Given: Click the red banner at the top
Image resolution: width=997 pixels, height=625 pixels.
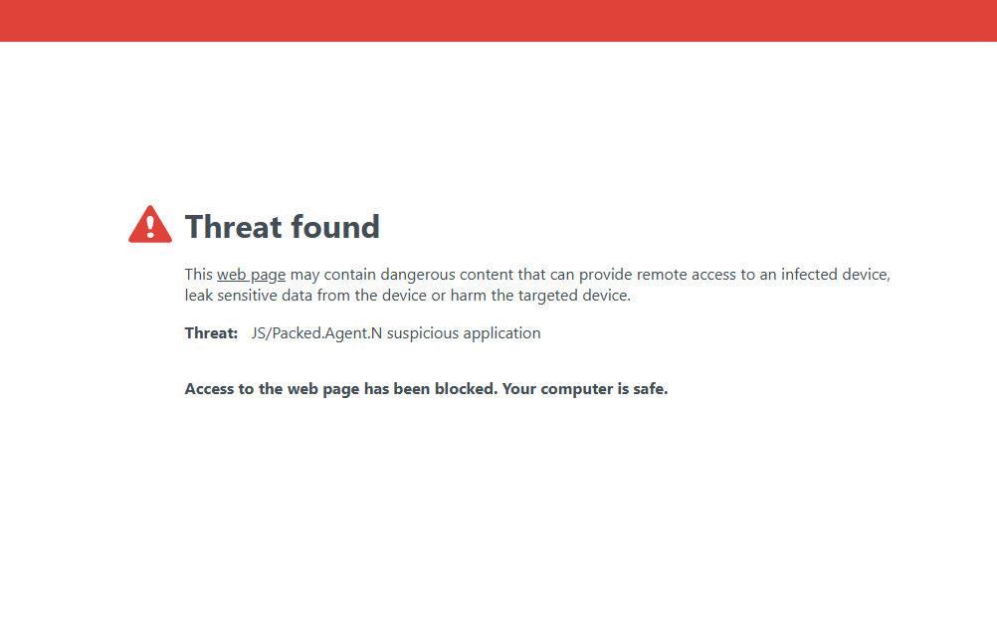Looking at the screenshot, I should click(x=498, y=21).
